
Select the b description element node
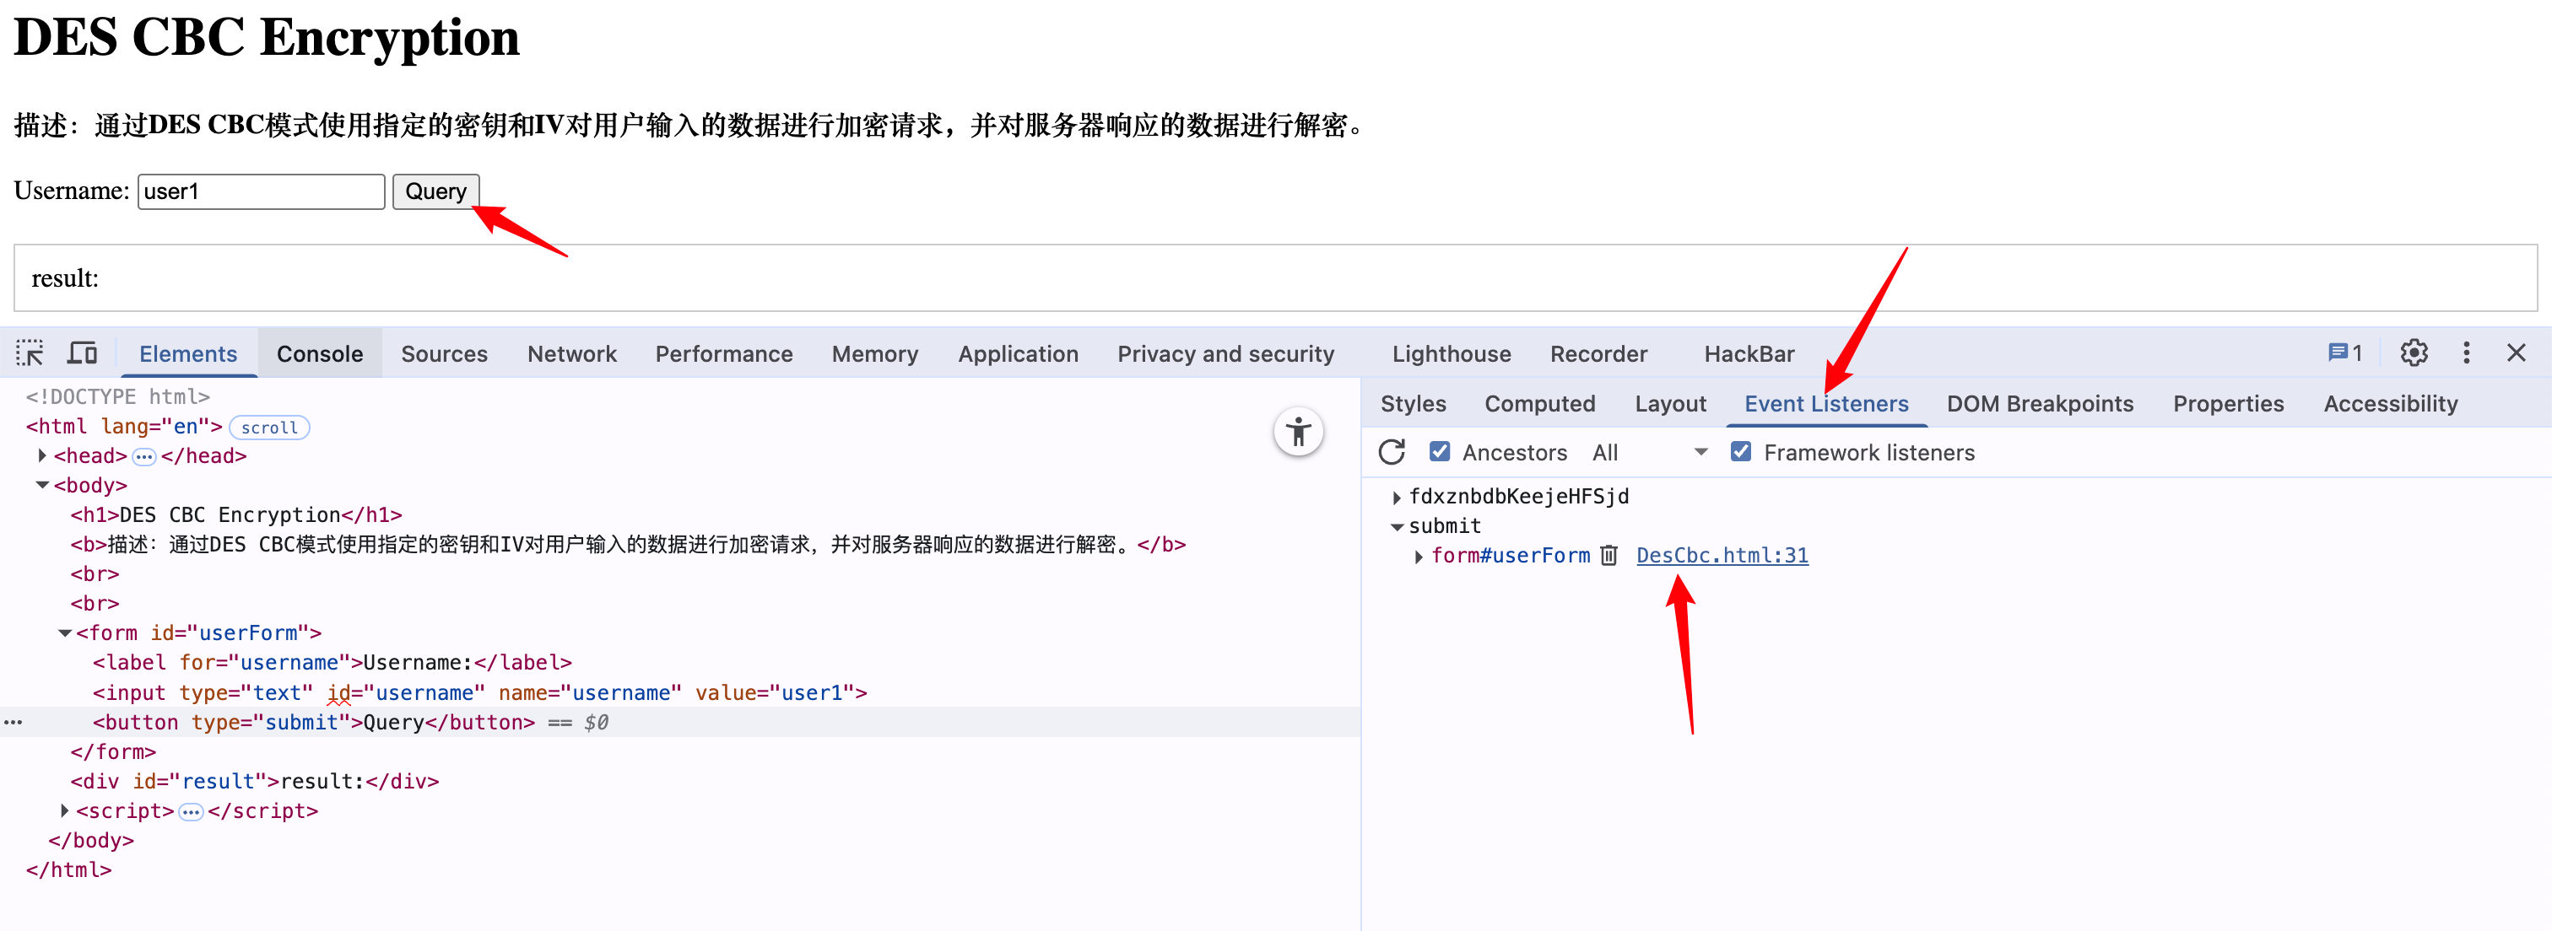[x=627, y=545]
